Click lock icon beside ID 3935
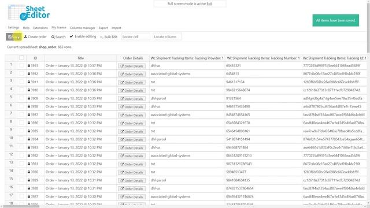The width and height of the screenshot is (370, 208). tap(29, 131)
